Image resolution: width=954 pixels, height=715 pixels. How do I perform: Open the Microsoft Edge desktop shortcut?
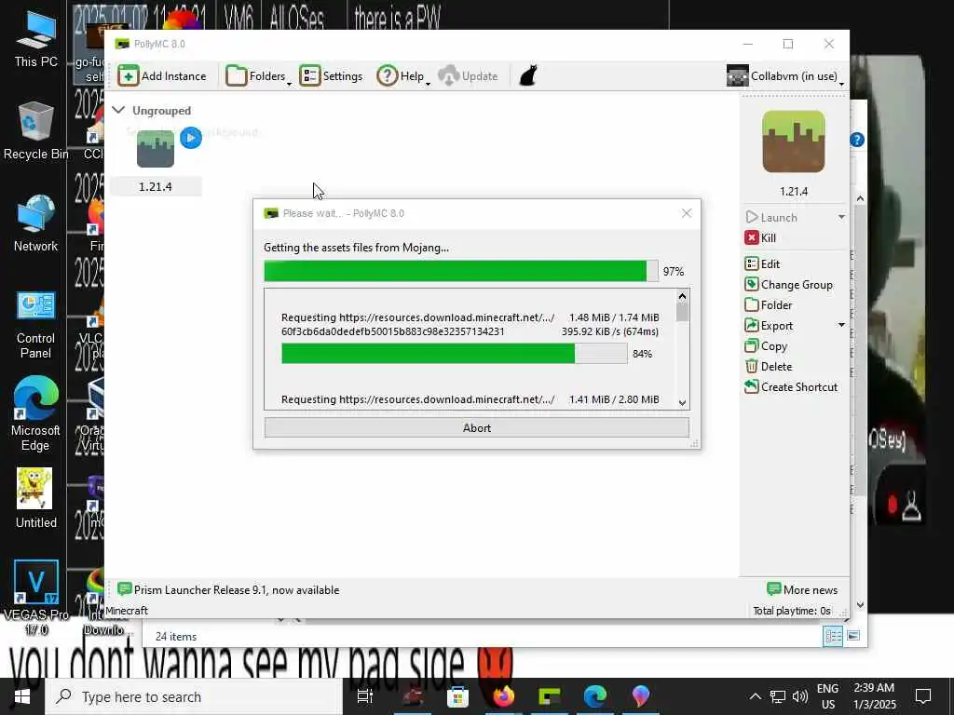tap(36, 414)
